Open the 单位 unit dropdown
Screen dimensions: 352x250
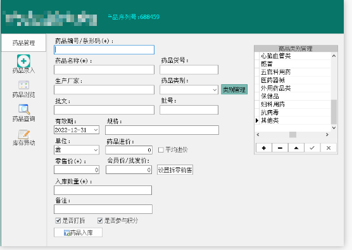coord(96,150)
